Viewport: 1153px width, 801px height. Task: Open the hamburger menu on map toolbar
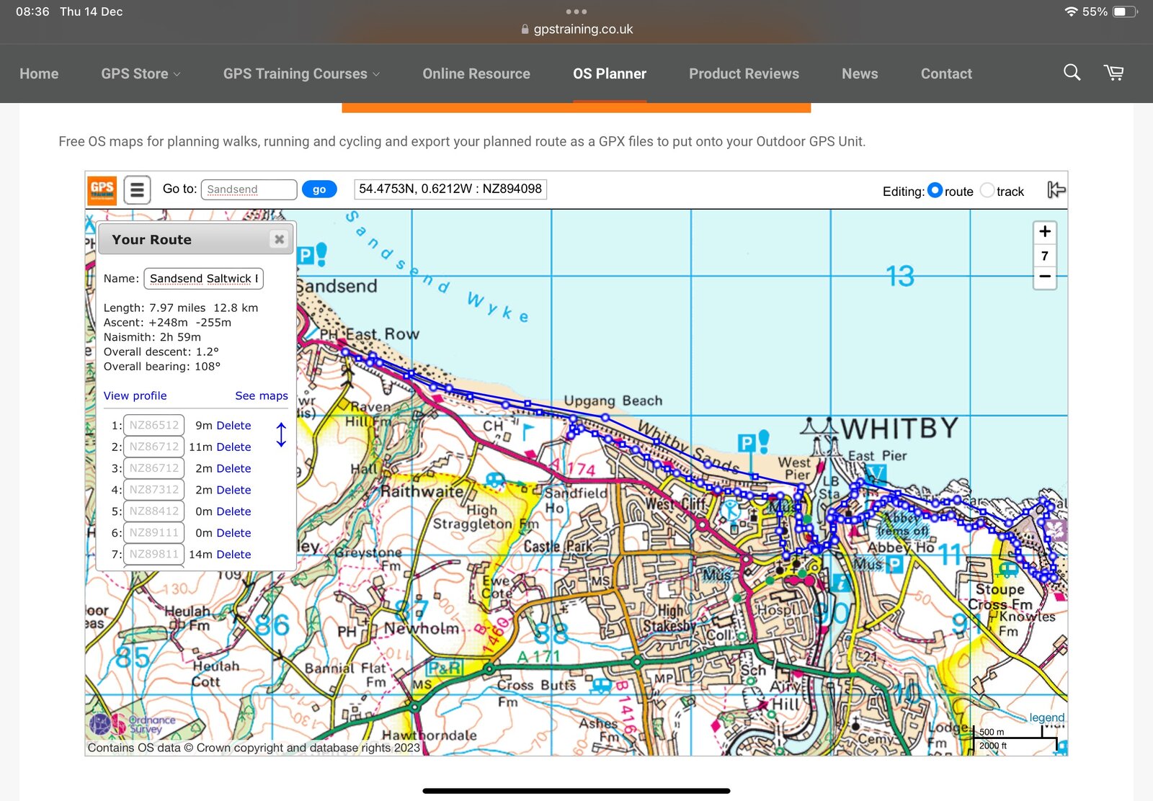(x=137, y=190)
